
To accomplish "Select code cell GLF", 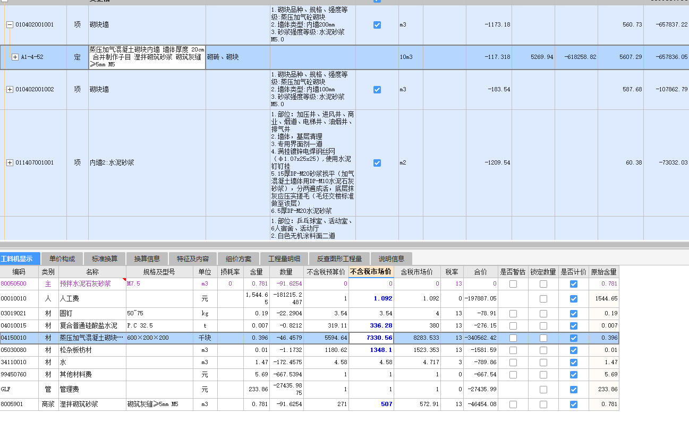I will [20, 390].
